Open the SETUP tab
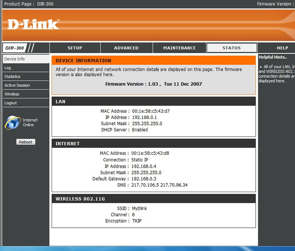295x251 pixels. pyautogui.click(x=75, y=48)
